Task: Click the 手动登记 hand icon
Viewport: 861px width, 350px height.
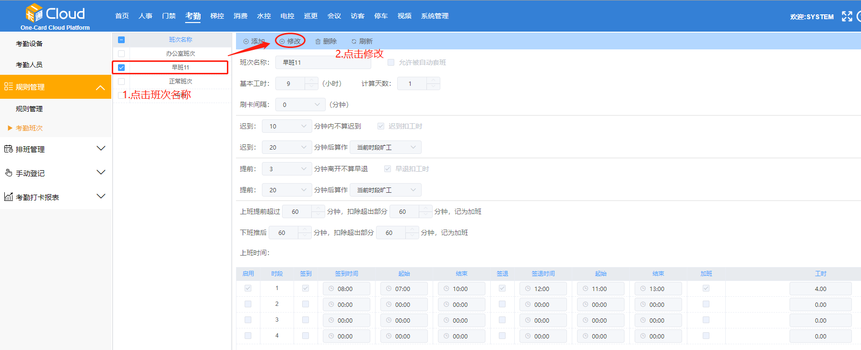Action: pyautogui.click(x=9, y=173)
